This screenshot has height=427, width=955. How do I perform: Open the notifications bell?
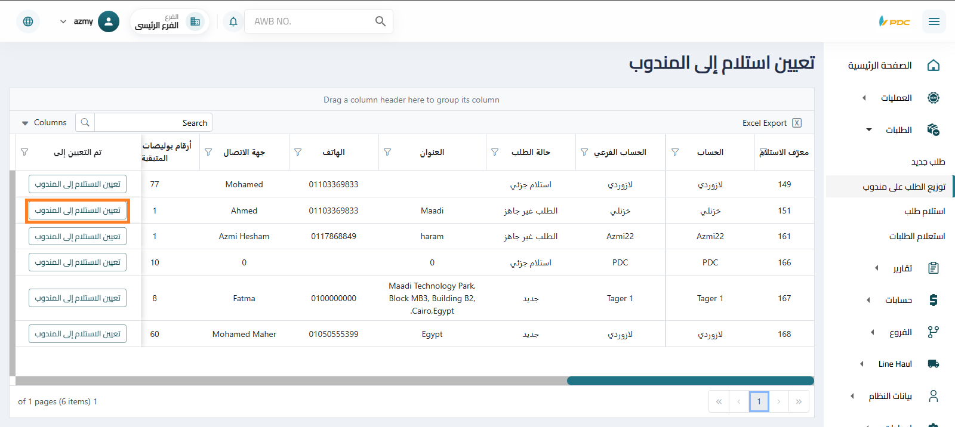[233, 21]
